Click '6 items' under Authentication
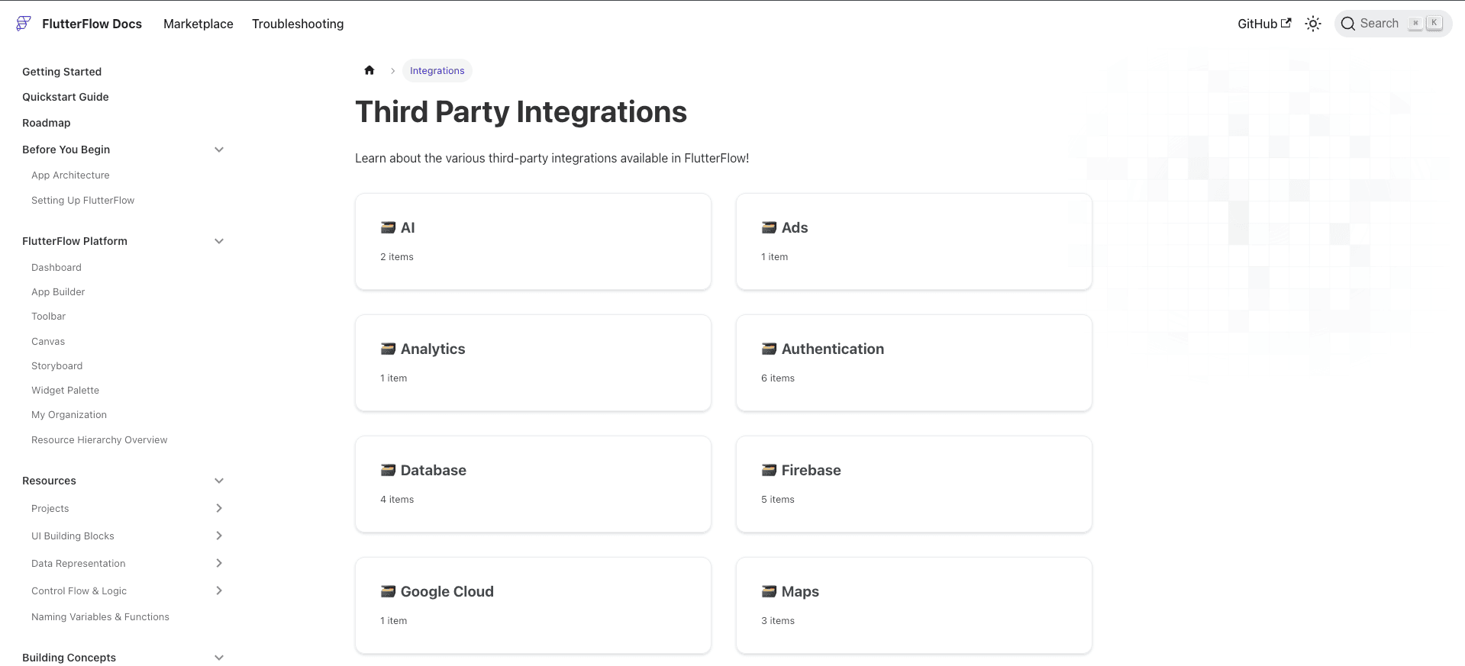 pos(778,378)
